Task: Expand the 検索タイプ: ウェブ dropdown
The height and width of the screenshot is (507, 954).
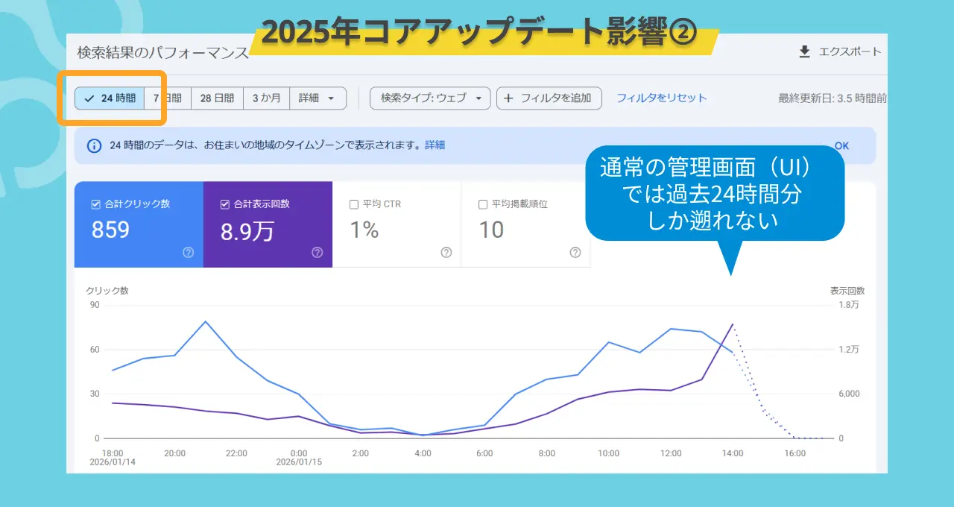Action: click(x=430, y=98)
